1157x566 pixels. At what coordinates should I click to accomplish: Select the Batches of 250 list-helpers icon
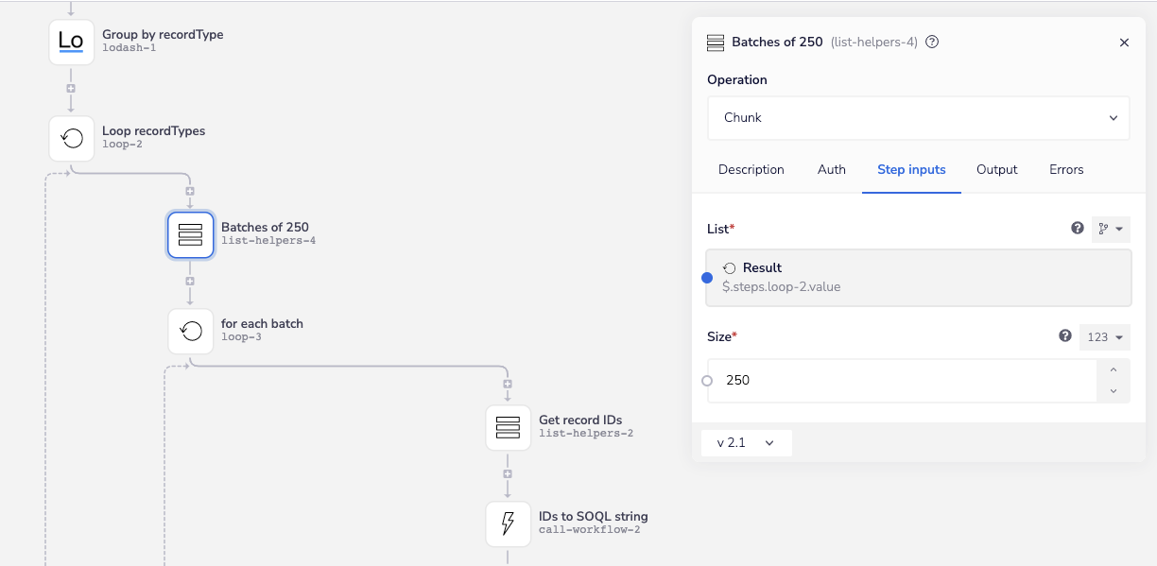point(191,234)
